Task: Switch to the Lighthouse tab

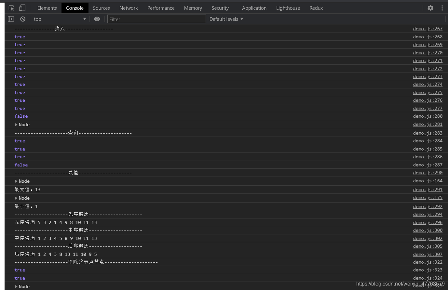Action: coord(288,8)
